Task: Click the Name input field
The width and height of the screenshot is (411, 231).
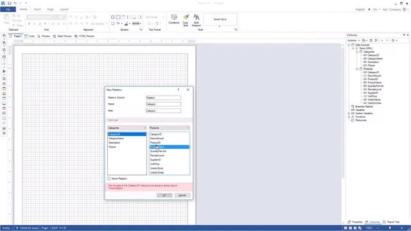Action: 163,104
